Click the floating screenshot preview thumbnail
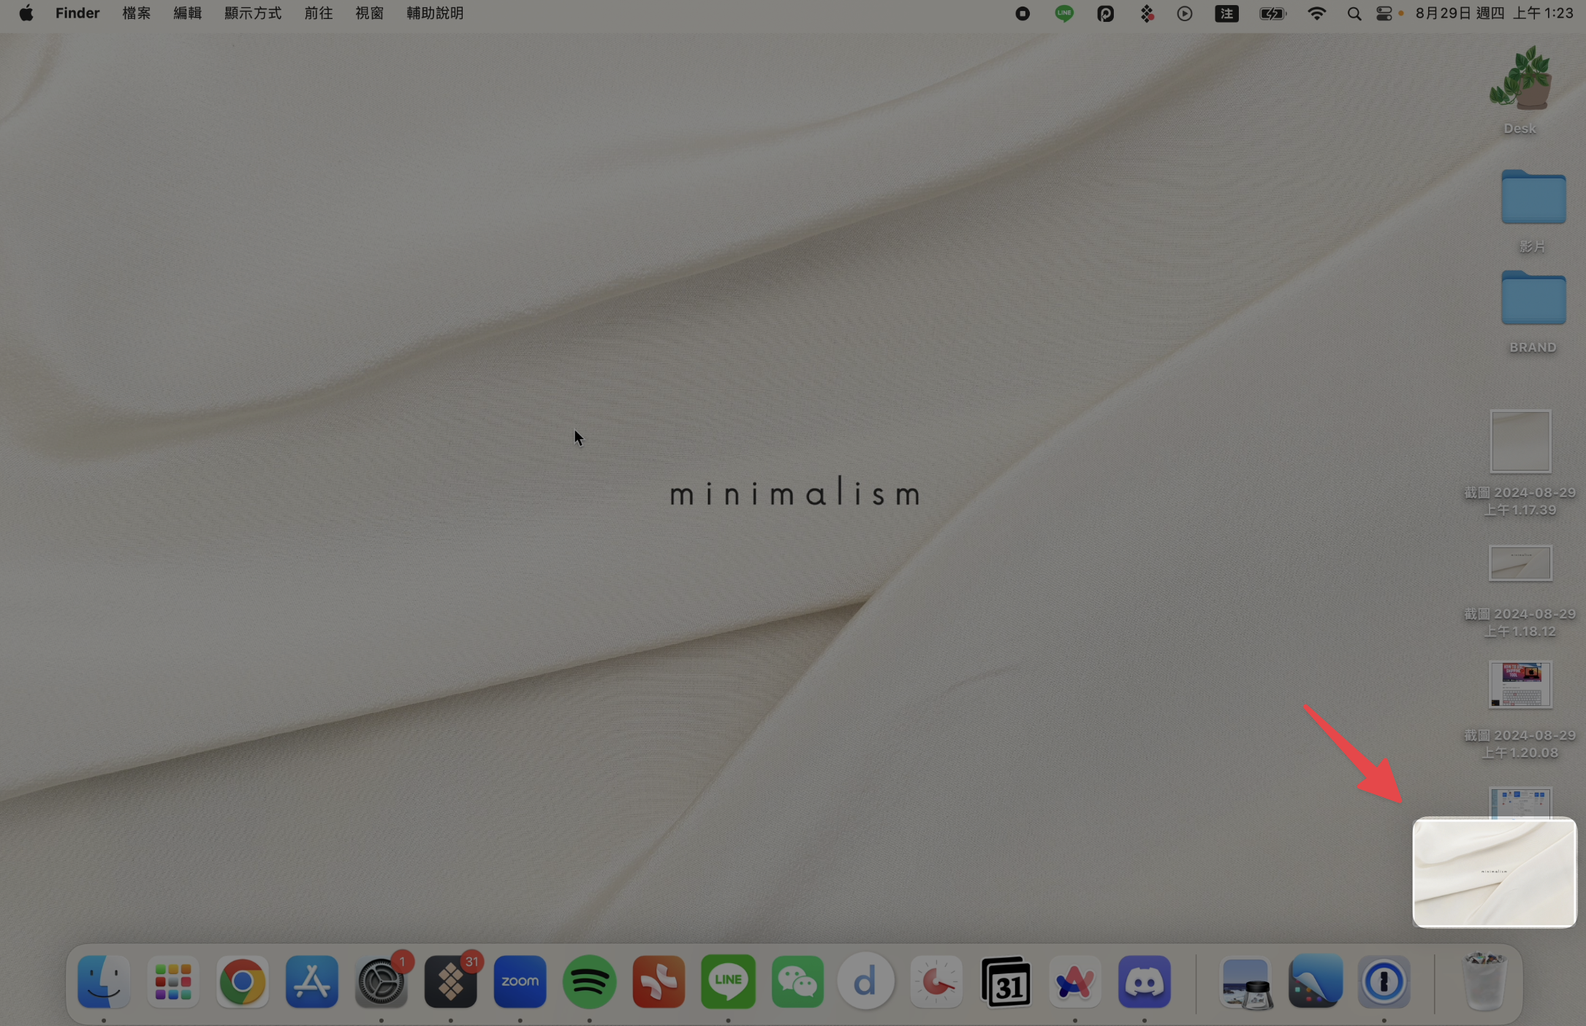 pyautogui.click(x=1494, y=873)
